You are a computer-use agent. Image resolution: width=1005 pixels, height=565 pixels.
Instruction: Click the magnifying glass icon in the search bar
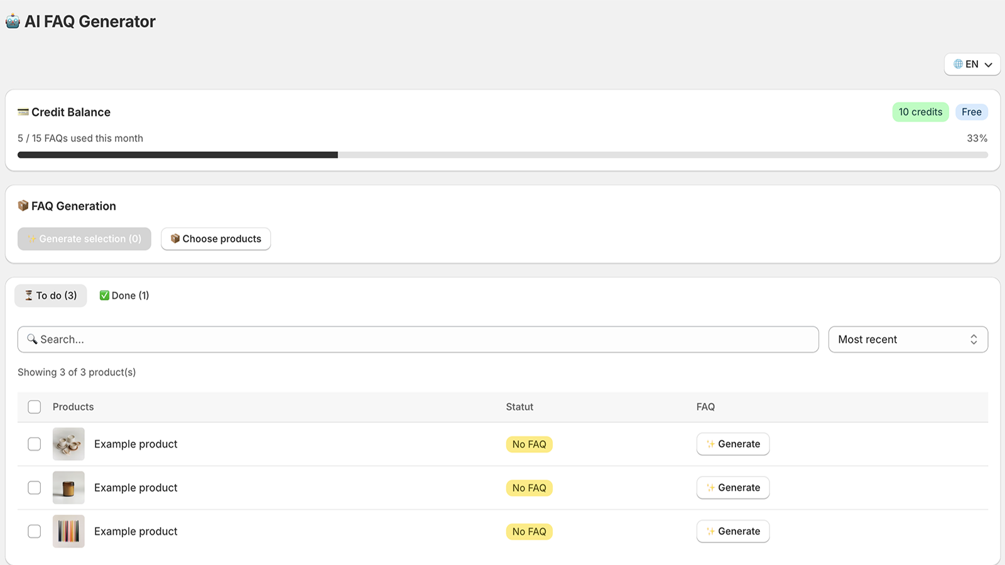(33, 339)
